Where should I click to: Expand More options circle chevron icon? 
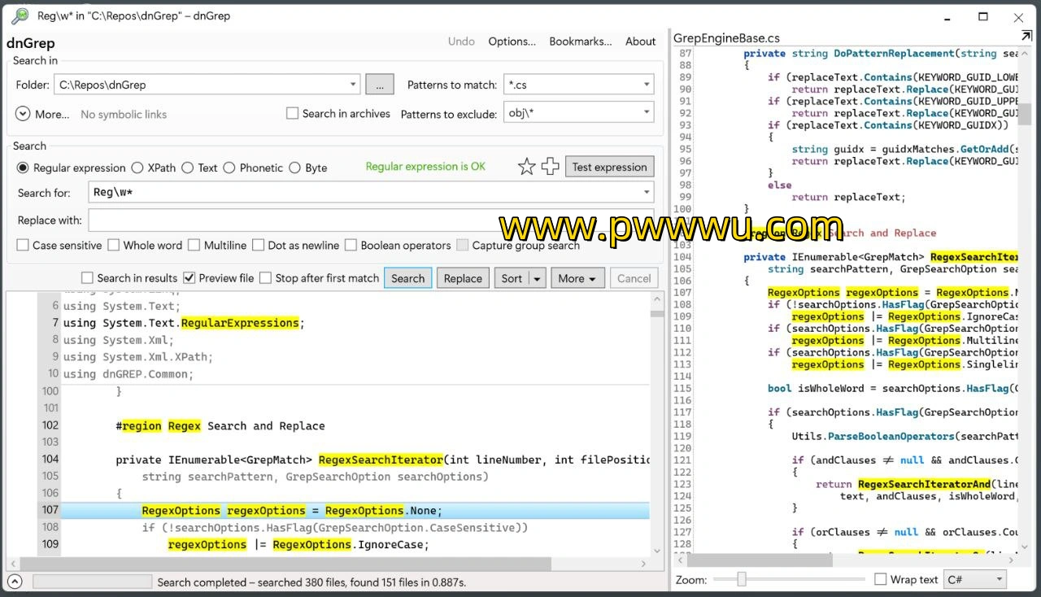pos(23,114)
